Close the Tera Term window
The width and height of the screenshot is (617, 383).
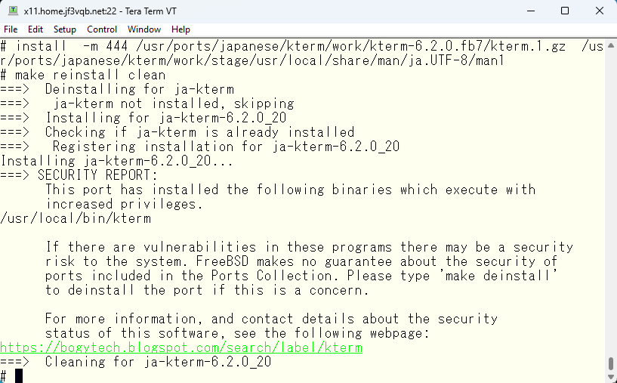tap(600, 11)
